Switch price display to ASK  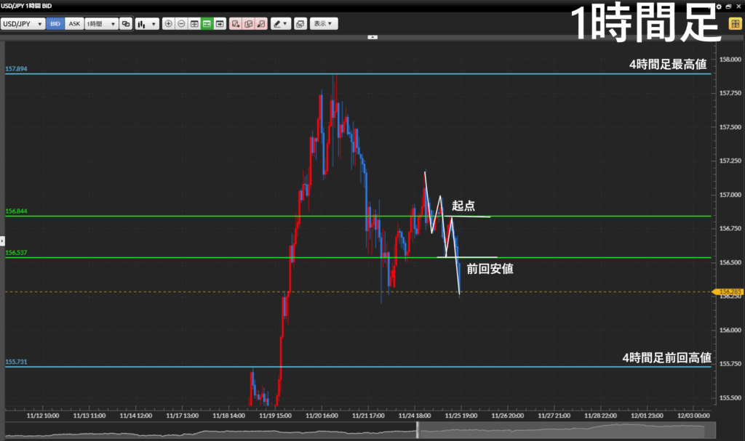(74, 23)
